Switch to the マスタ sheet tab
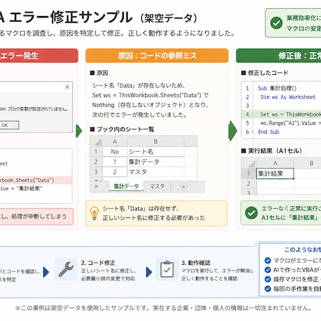 click(x=157, y=187)
